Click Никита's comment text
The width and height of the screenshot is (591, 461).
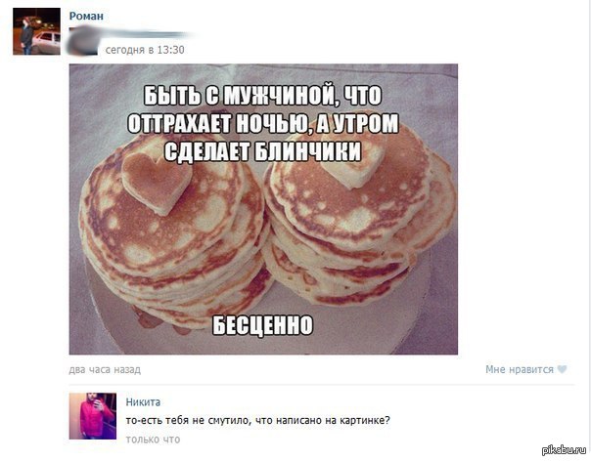click(x=257, y=420)
